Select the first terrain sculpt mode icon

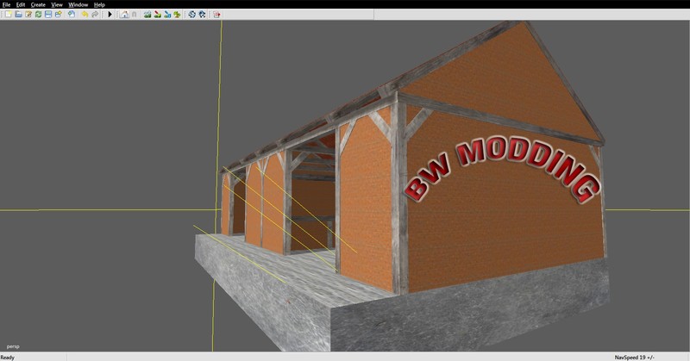[x=147, y=15]
